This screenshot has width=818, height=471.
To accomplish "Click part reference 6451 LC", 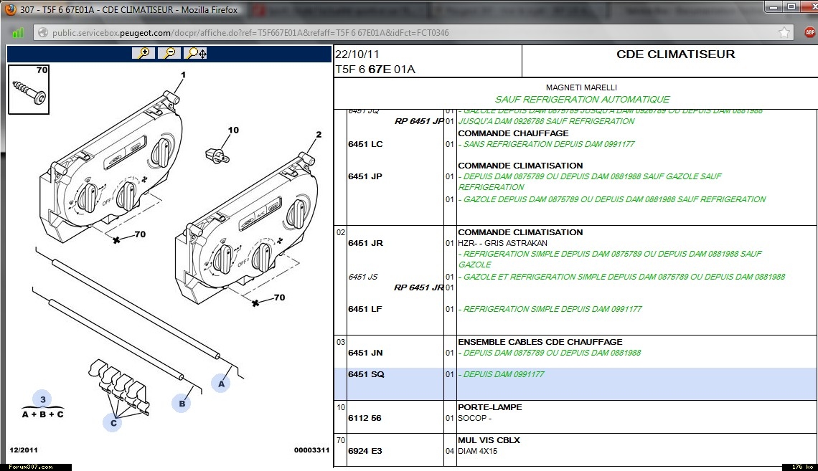I will 366,144.
